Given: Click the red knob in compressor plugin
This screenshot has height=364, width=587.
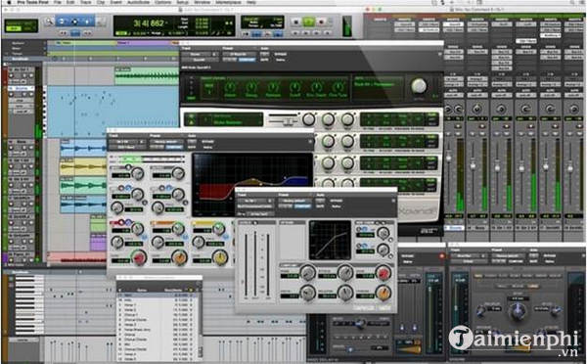Looking at the screenshot, I should (x=383, y=273).
